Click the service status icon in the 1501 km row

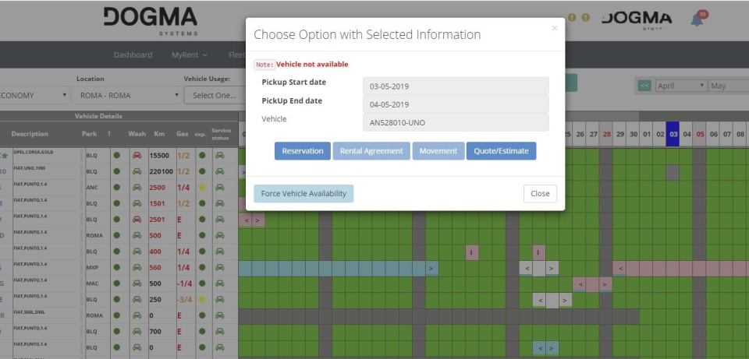tap(220, 203)
